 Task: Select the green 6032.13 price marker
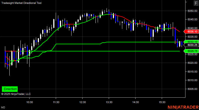click(x=191, y=42)
